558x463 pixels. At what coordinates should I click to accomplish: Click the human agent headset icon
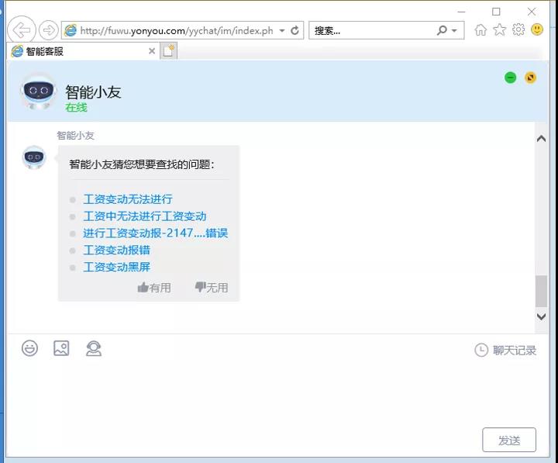(94, 349)
